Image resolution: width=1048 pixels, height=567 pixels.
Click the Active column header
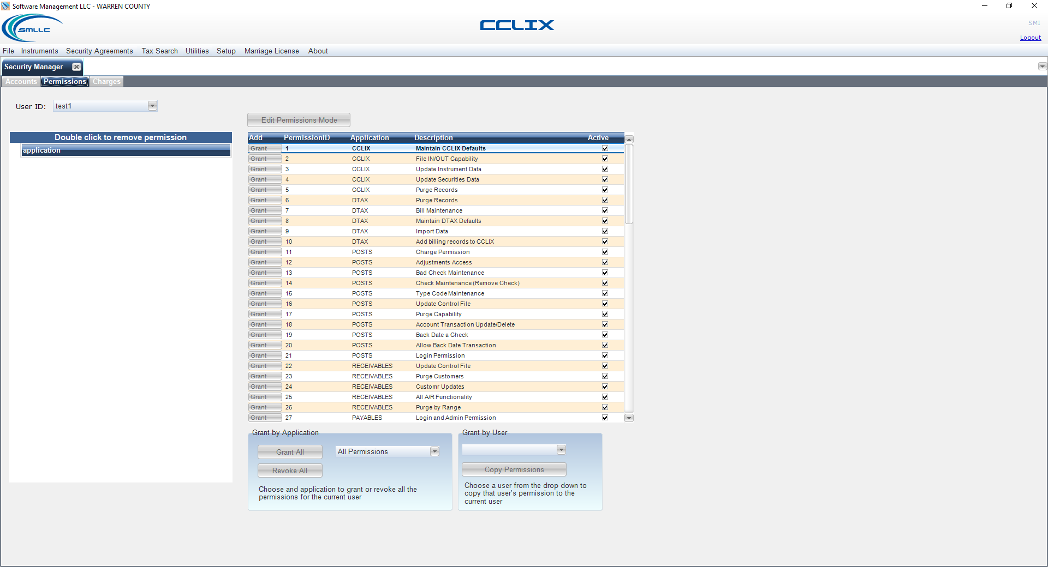pos(598,138)
